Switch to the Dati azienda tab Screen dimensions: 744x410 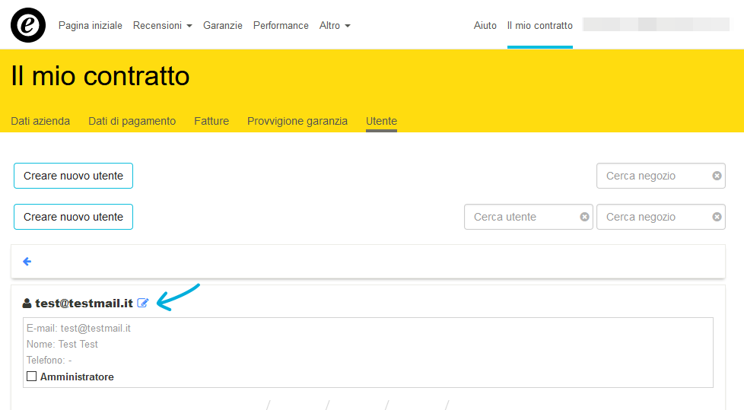(40, 121)
